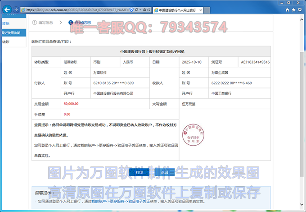Click the address bar URL field
This screenshot has height=212, width=306.
click(x=76, y=9)
